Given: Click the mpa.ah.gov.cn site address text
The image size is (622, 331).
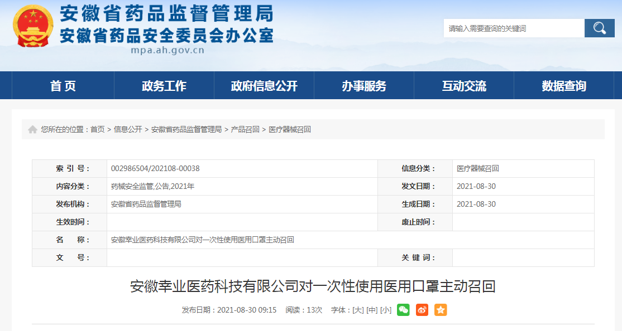Looking at the screenshot, I should click(x=168, y=50).
